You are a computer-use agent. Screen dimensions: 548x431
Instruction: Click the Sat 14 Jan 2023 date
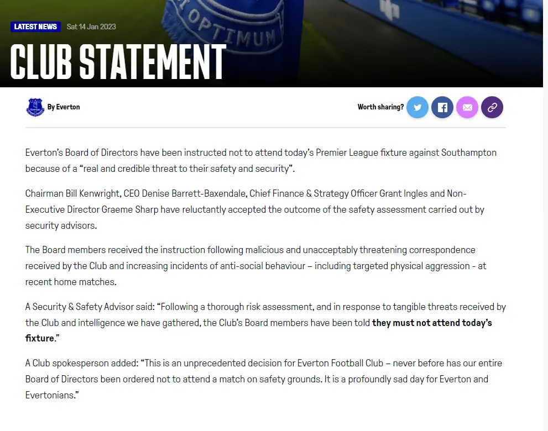tap(91, 27)
